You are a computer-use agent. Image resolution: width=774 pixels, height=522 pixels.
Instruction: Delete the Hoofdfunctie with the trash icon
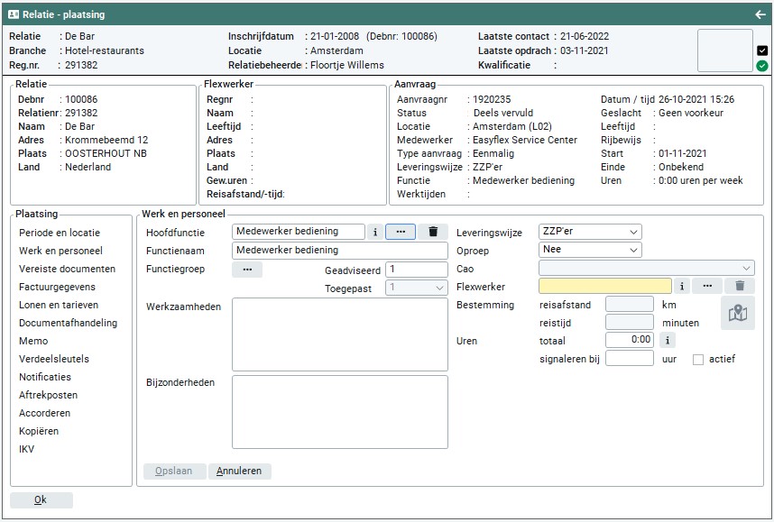[x=433, y=232]
